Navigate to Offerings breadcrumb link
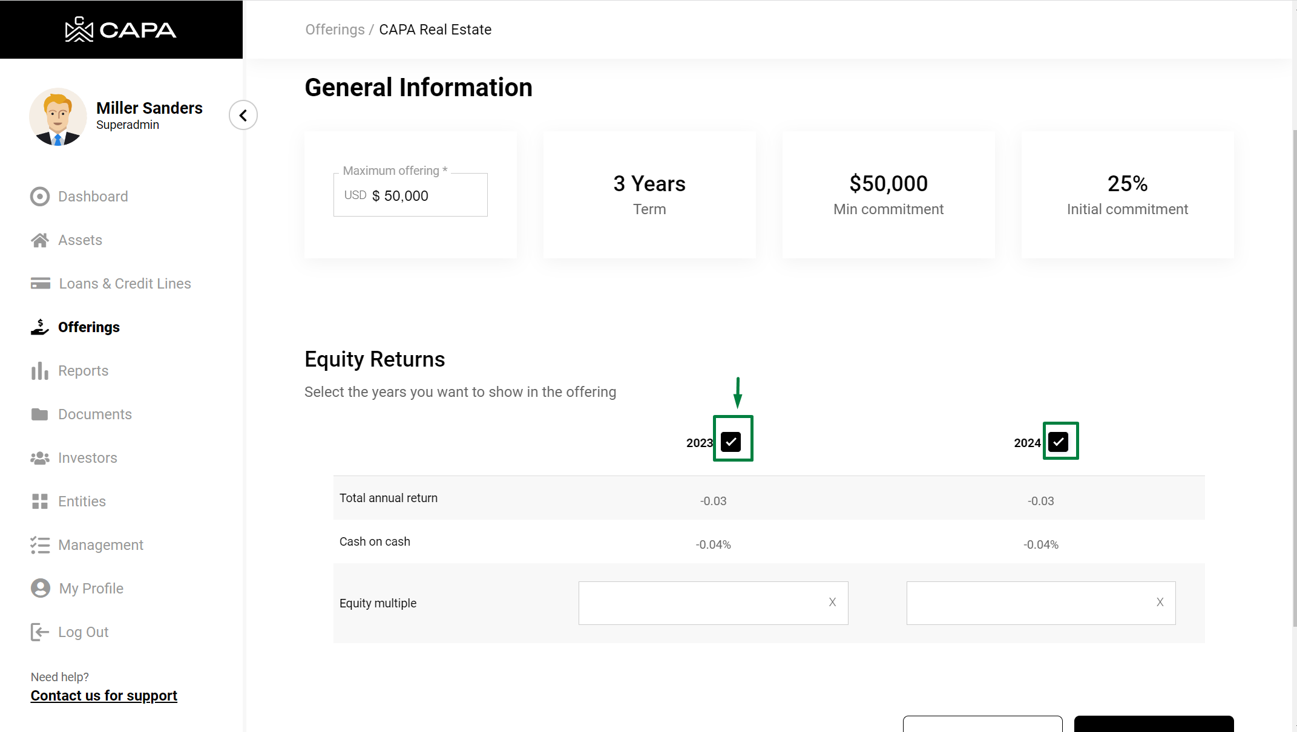 point(335,30)
